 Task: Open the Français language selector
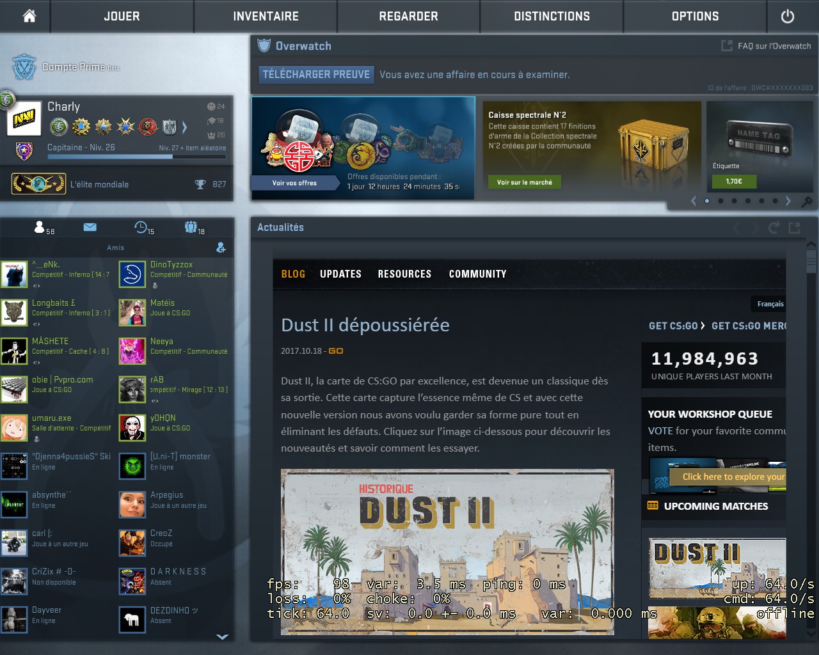(770, 304)
